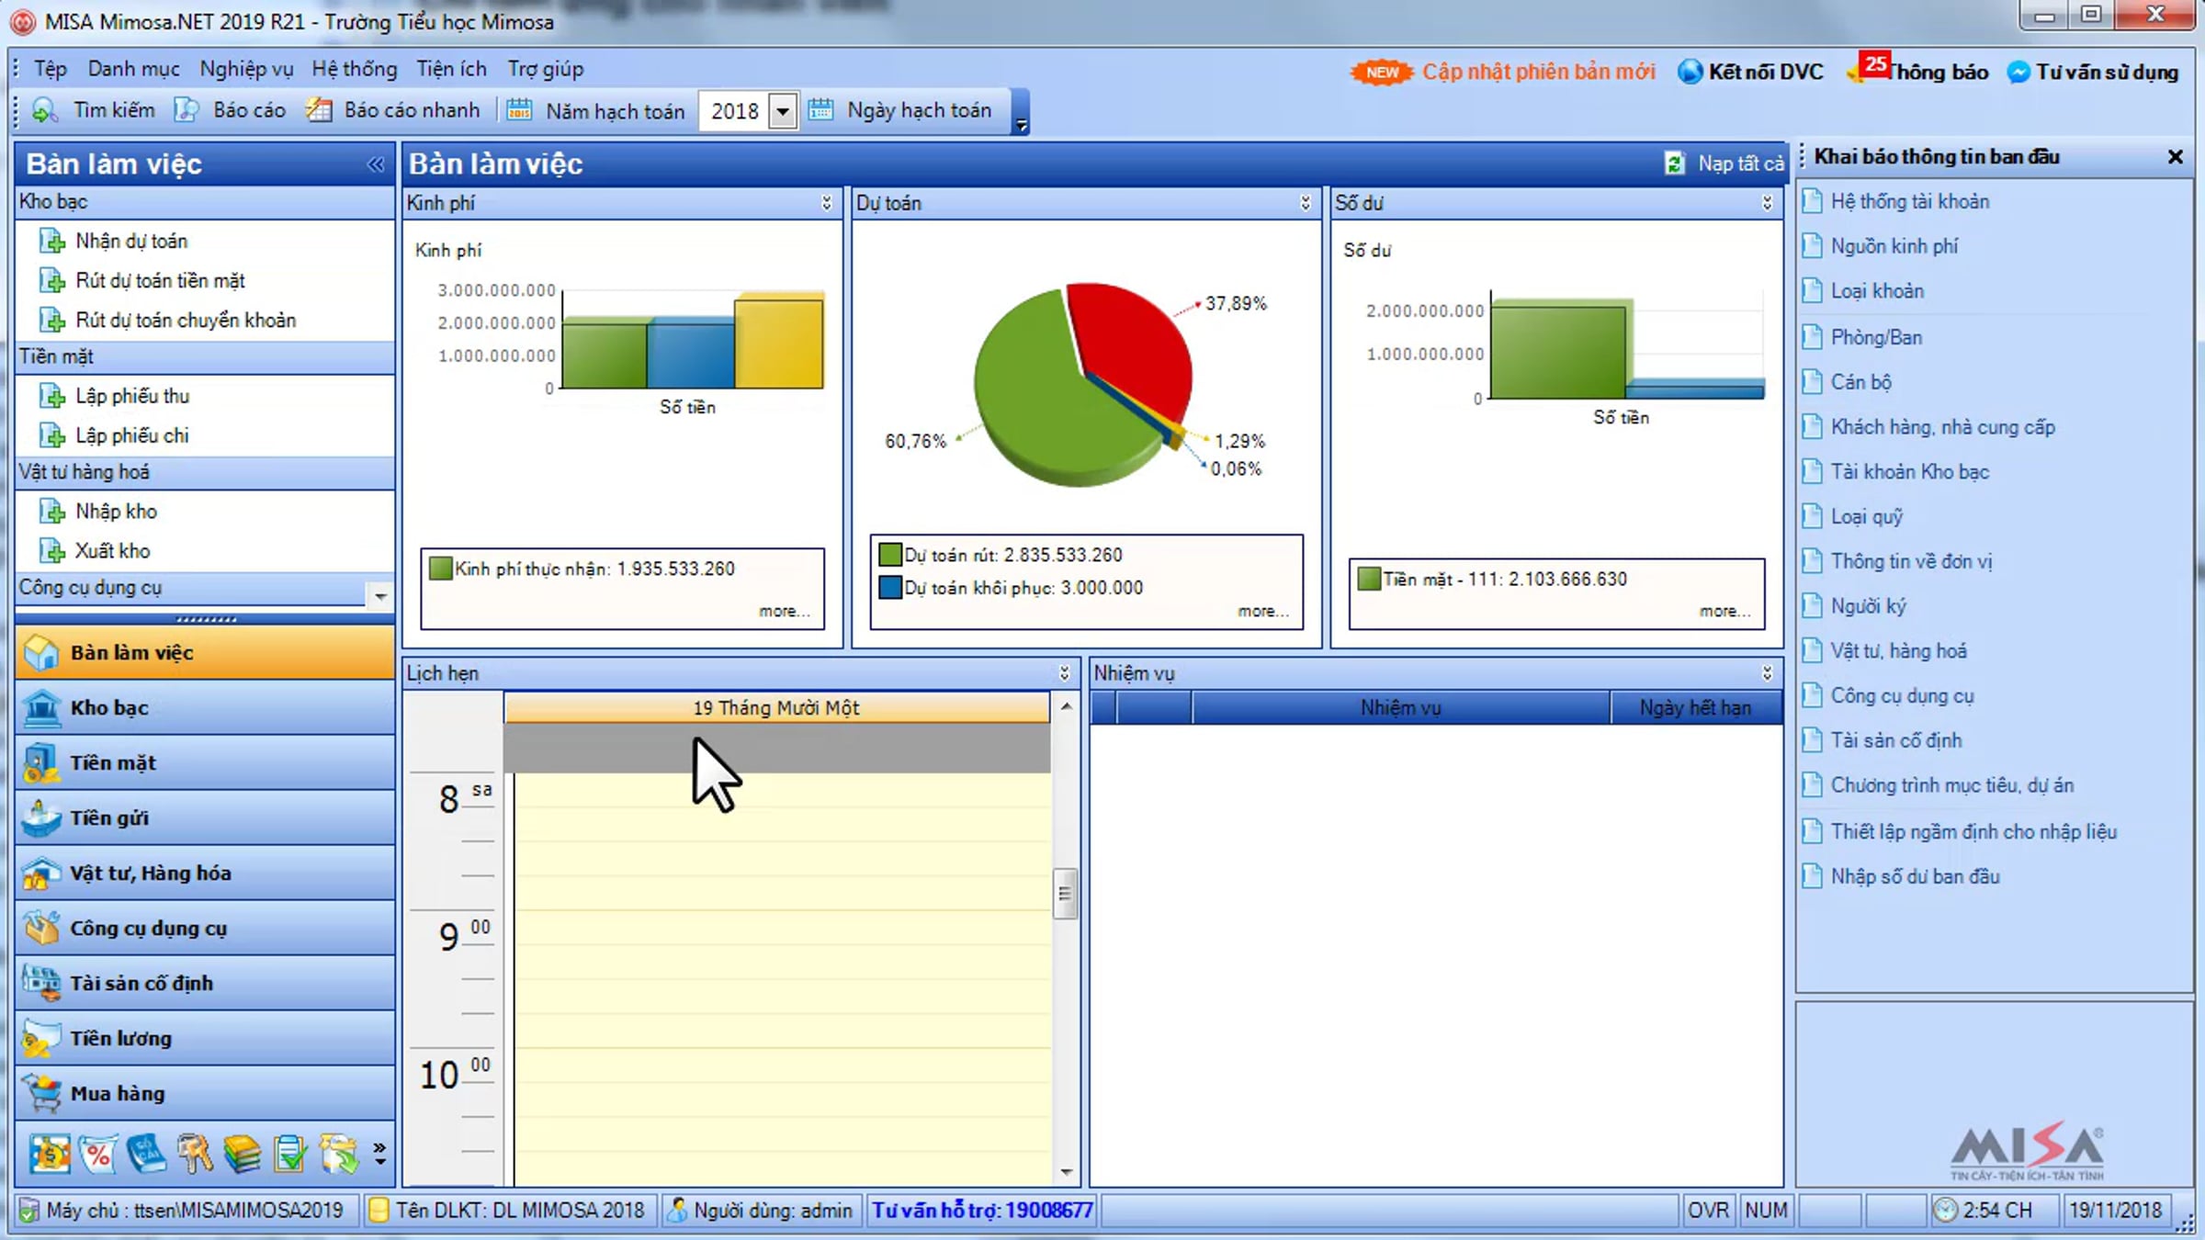Collapse the Lịch hẹn panel

pyautogui.click(x=1065, y=673)
